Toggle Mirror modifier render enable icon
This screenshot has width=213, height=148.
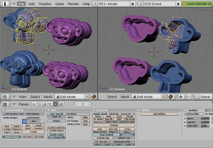point(202,118)
